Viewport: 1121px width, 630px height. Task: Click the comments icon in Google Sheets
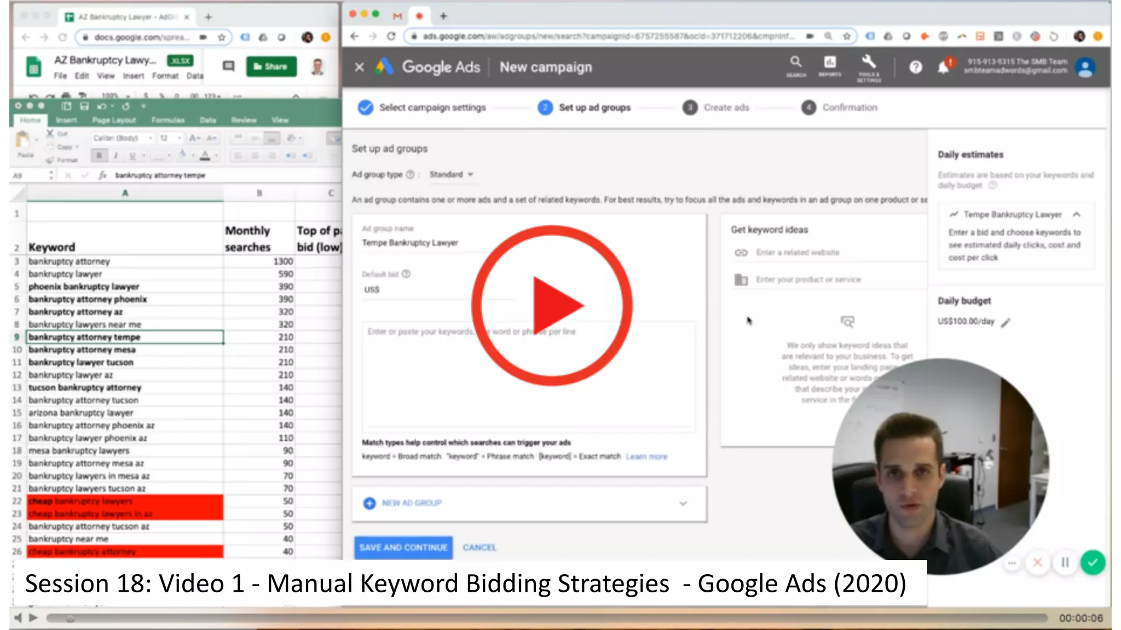tap(228, 66)
